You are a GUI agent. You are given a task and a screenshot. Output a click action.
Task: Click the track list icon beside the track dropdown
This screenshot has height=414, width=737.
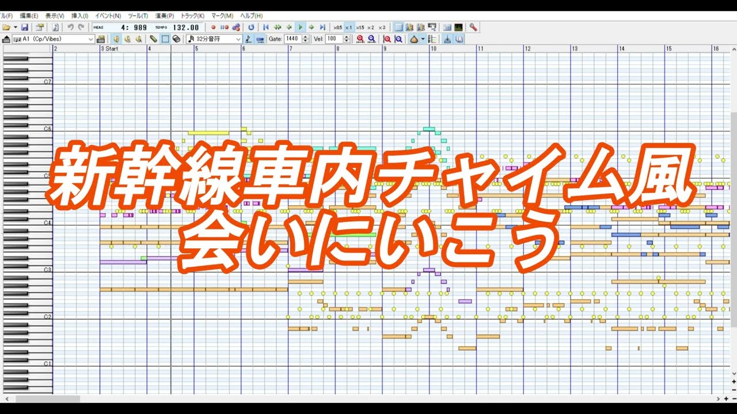click(100, 39)
